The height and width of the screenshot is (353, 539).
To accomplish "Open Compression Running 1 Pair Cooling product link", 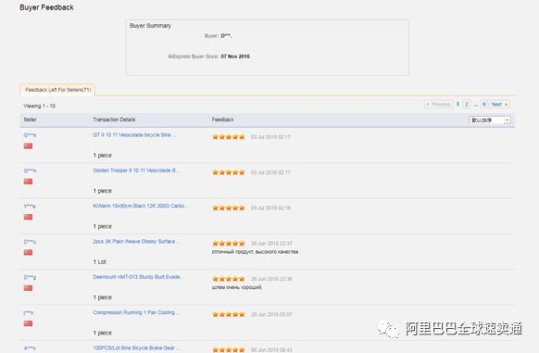I will (136, 312).
